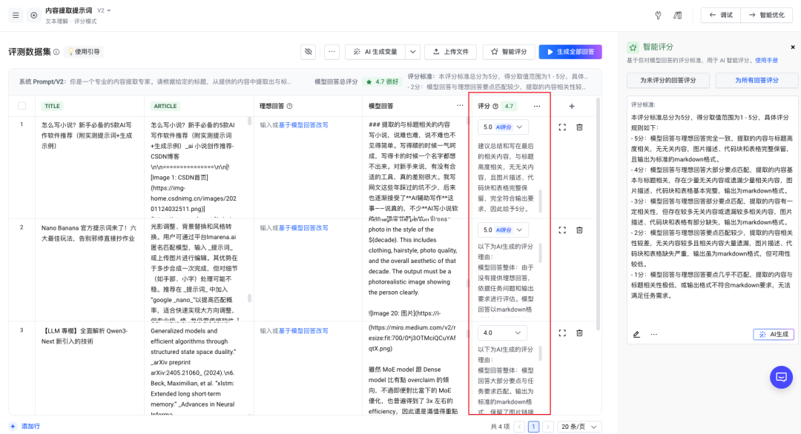
Task: Click the add column plus icon
Action: tap(571, 106)
